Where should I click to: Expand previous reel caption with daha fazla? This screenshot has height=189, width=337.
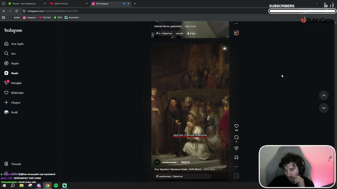190,26
